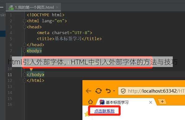
Task: Collapse the body tag fold on line 7
Action: click(24, 51)
